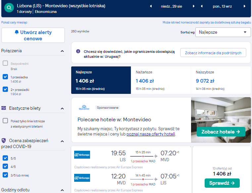
Task: Uncheck the 1 przesiadka checkbox
Action: (5, 77)
